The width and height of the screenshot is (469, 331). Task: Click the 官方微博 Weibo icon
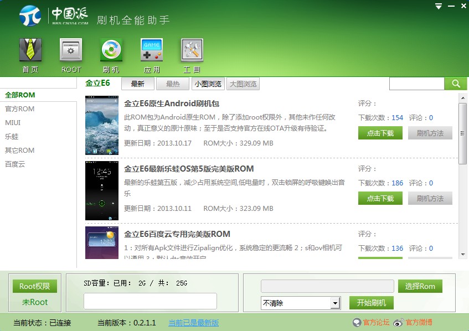pyautogui.click(x=399, y=323)
